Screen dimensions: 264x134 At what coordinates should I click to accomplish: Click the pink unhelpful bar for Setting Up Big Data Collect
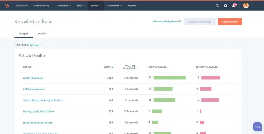pyautogui.click(x=201, y=111)
